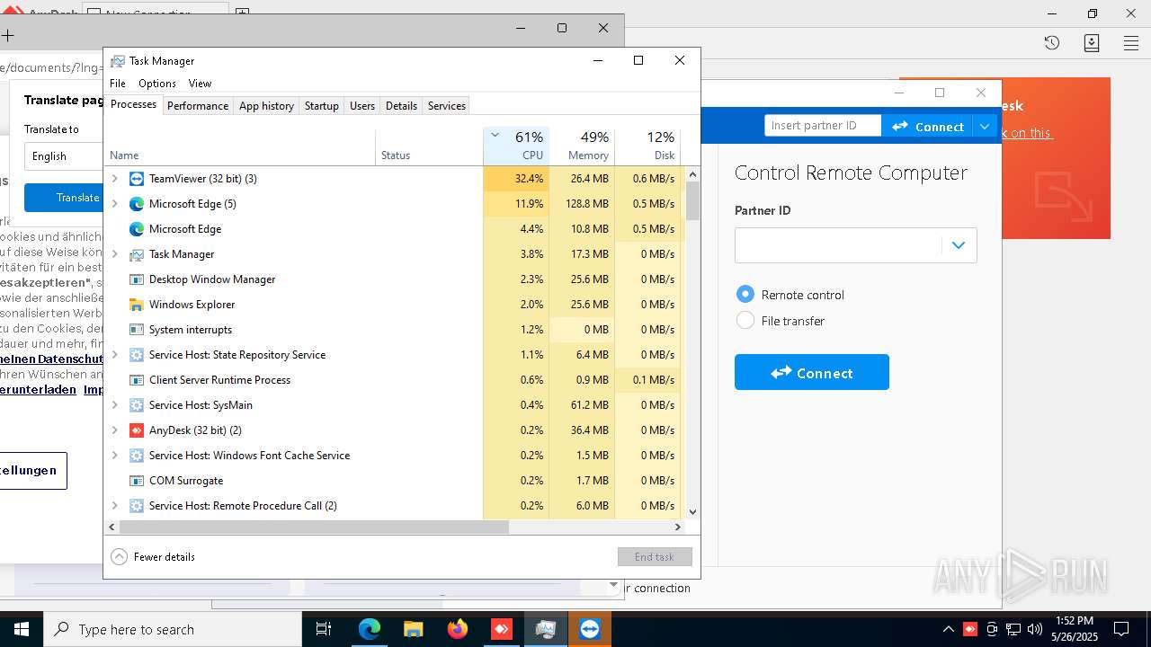Screen dimensions: 1151x647
Task: Open AnyDesk session history clock icon
Action: [x=1052, y=42]
